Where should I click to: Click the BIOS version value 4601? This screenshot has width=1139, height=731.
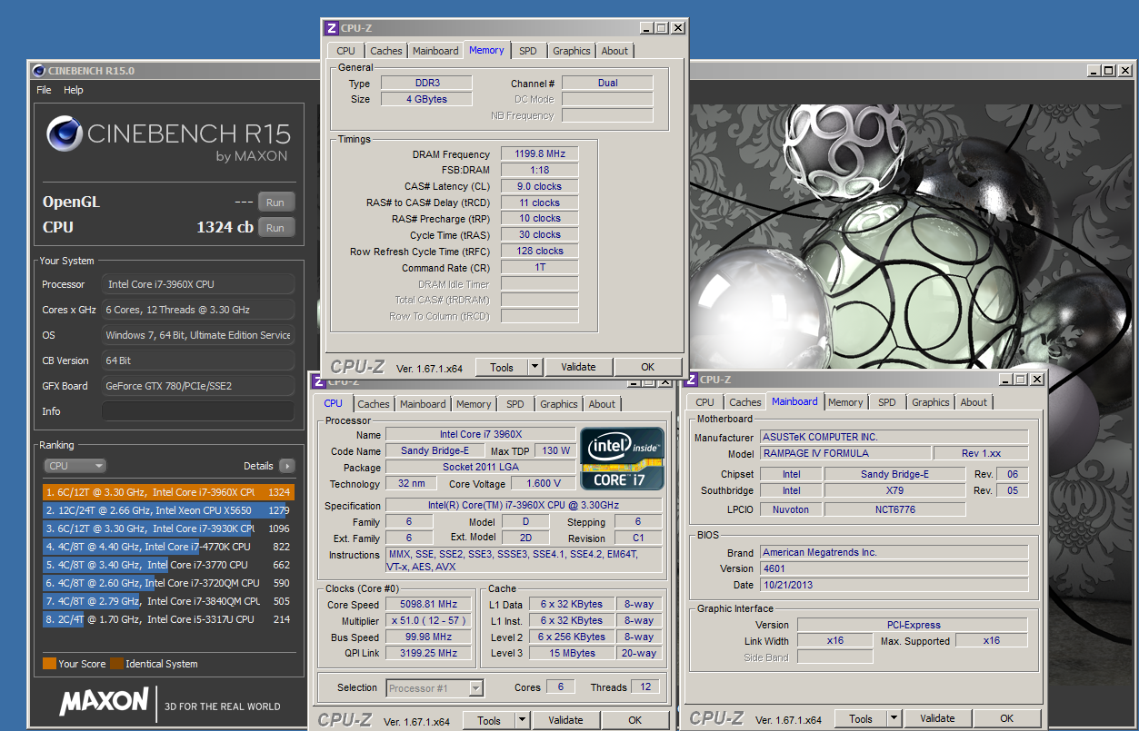[x=894, y=568]
